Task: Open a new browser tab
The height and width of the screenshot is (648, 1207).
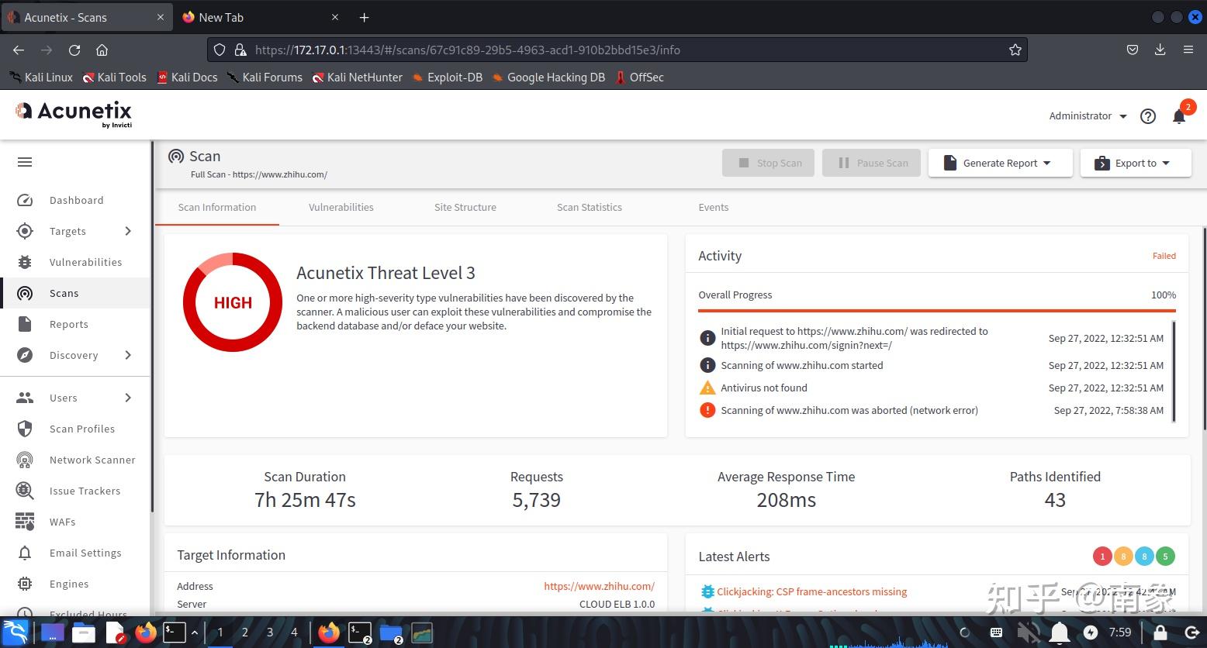Action: tap(364, 17)
